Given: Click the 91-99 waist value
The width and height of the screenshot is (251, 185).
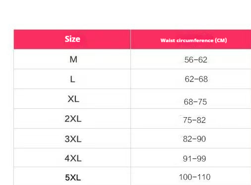Looking at the screenshot, I should [x=194, y=159].
